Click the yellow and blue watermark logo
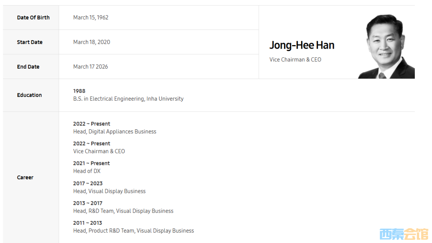432x243 pixels. coord(403,234)
